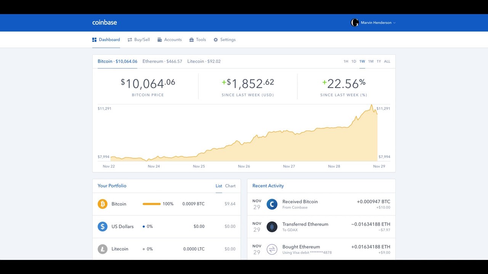Click the Bitcoin price chart peak

[x=372, y=105]
